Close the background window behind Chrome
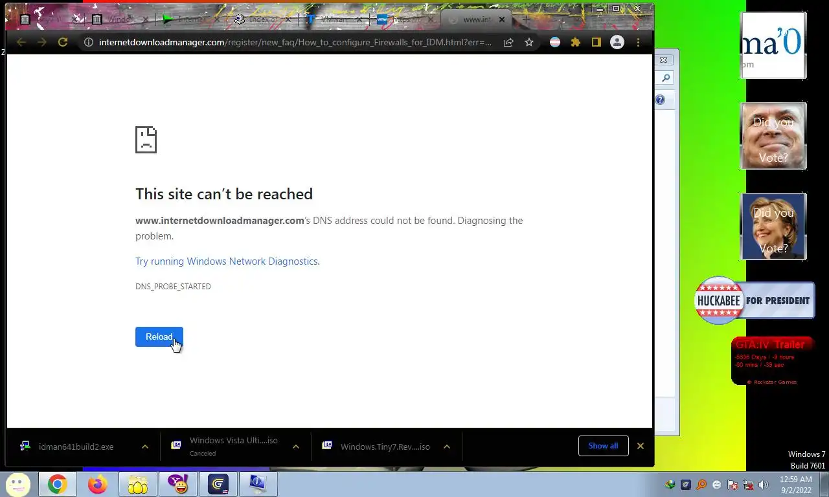The height and width of the screenshot is (497, 829). click(x=664, y=60)
